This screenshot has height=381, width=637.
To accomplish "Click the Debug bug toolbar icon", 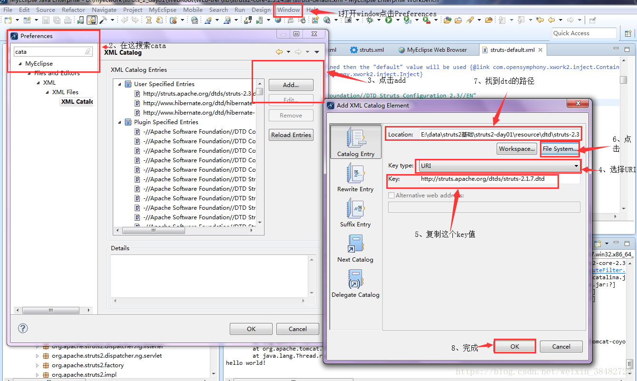I will tap(370, 20).
